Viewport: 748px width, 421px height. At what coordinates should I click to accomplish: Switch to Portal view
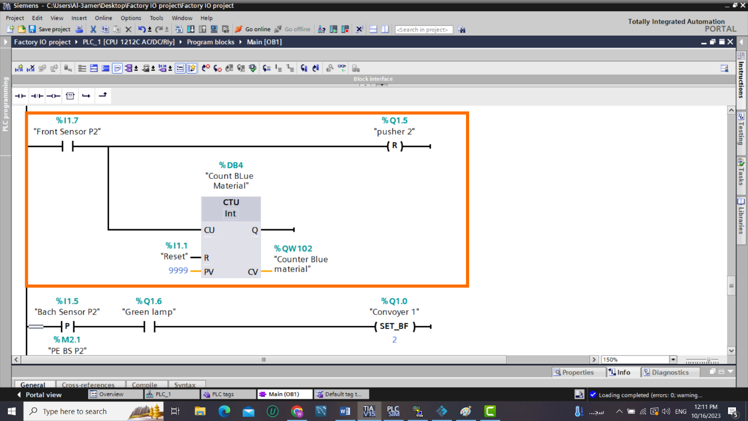click(x=39, y=394)
